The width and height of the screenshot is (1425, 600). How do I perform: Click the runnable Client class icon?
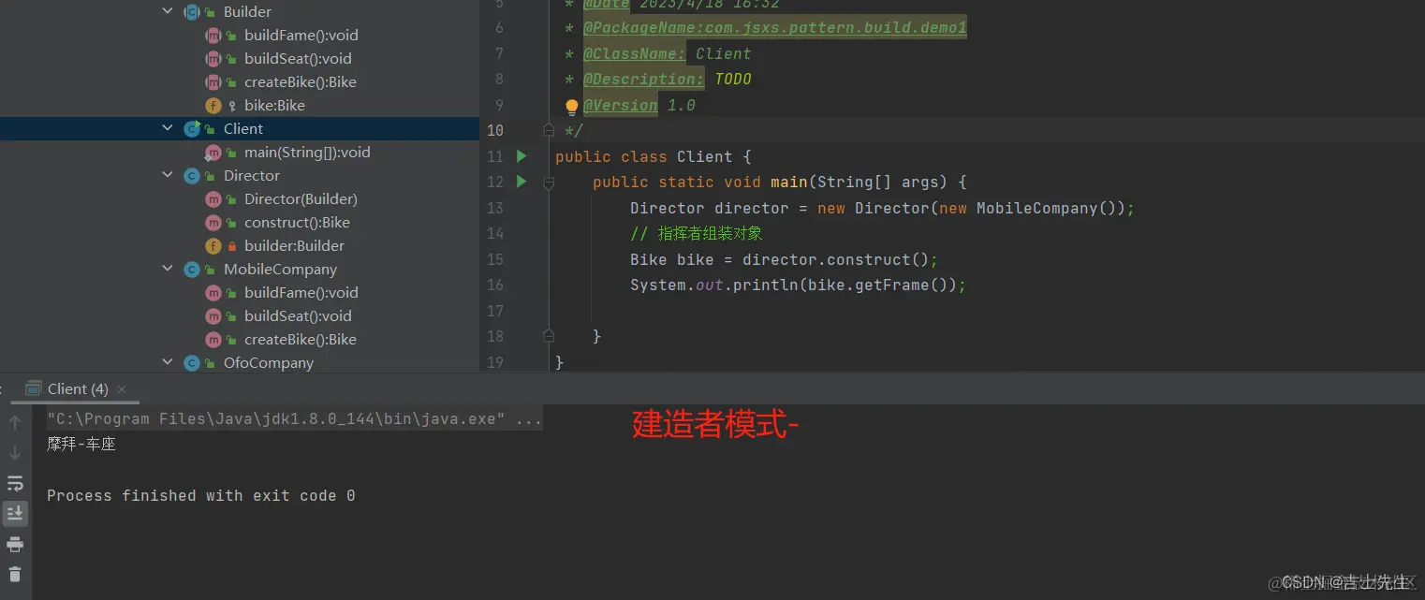[192, 128]
